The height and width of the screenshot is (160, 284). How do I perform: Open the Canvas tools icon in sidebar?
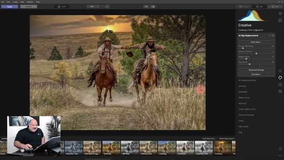pos(280,20)
